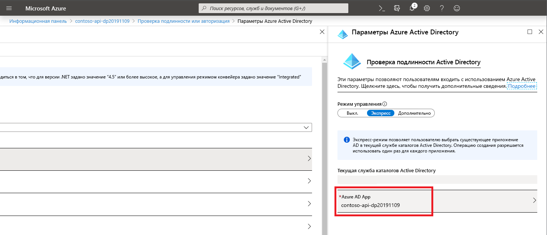Open directory and subscription filter

pos(397,8)
